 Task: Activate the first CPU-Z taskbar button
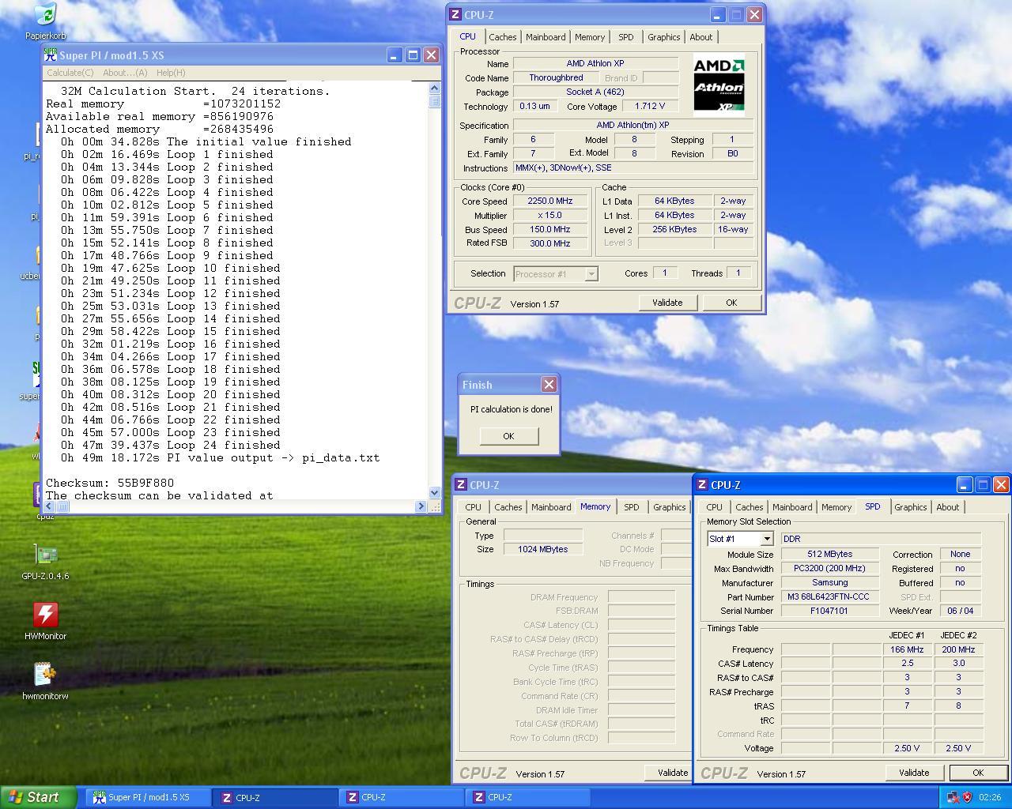(276, 797)
